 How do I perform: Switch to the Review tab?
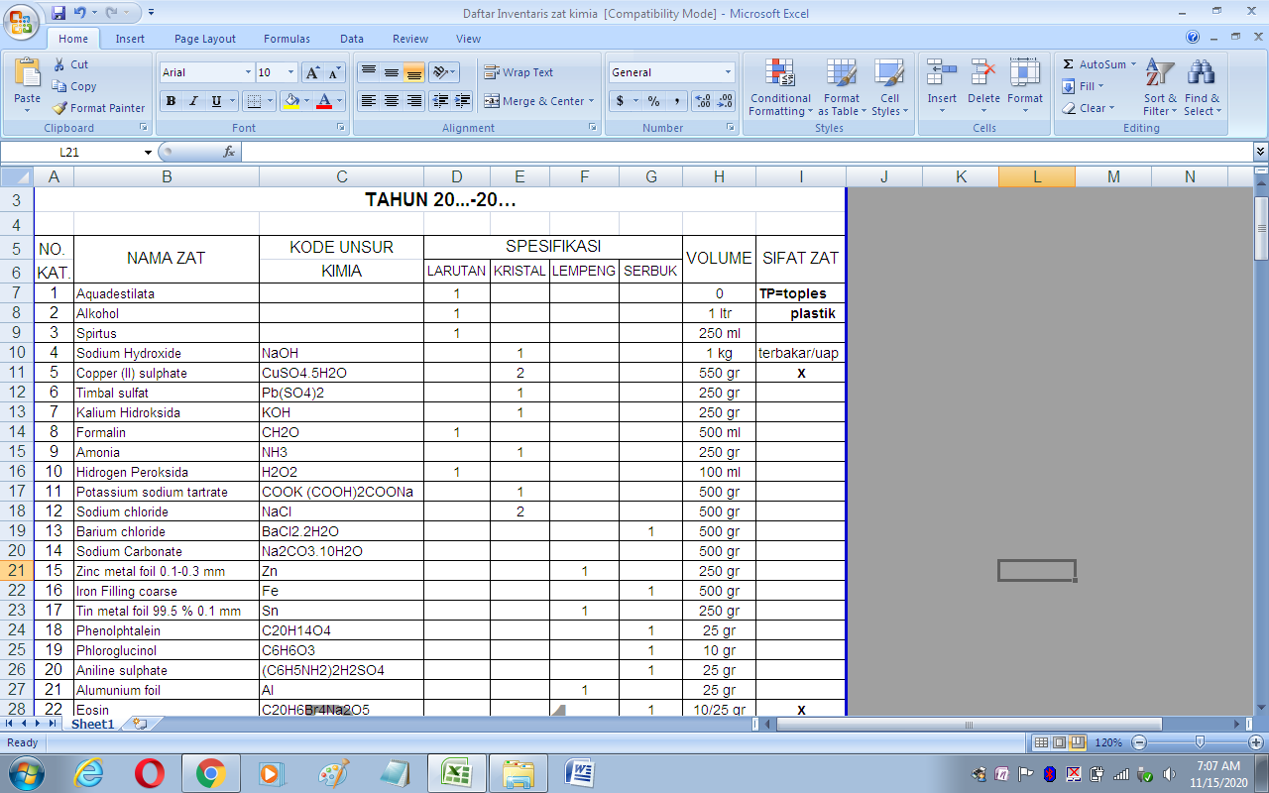410,39
